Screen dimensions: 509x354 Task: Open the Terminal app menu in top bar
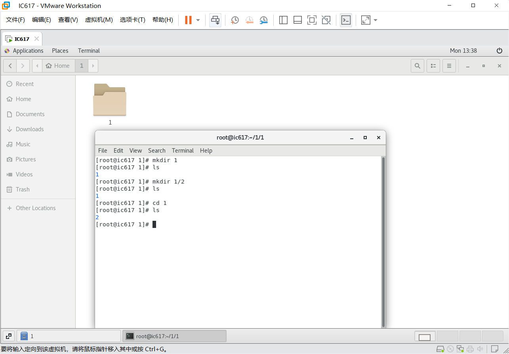click(89, 51)
